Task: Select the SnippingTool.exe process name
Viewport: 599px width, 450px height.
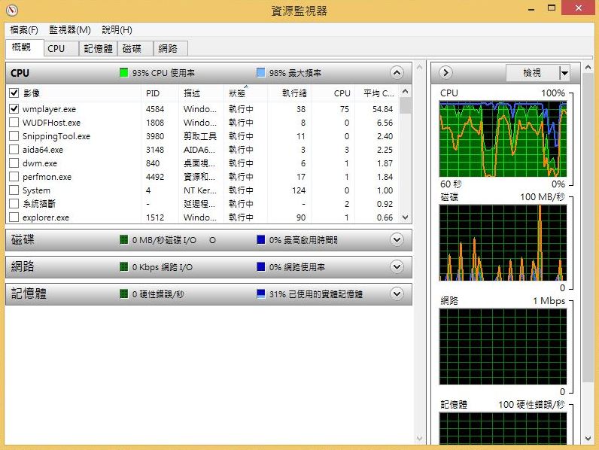Action: tap(56, 136)
